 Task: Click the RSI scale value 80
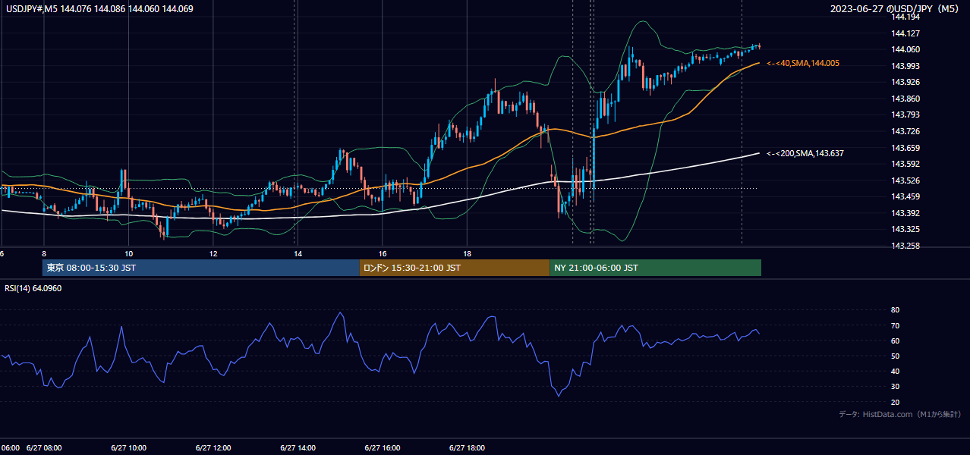895,310
